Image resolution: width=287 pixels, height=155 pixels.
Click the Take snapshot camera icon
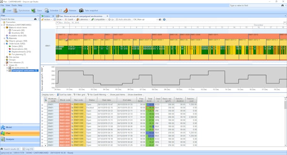tap(81, 11)
